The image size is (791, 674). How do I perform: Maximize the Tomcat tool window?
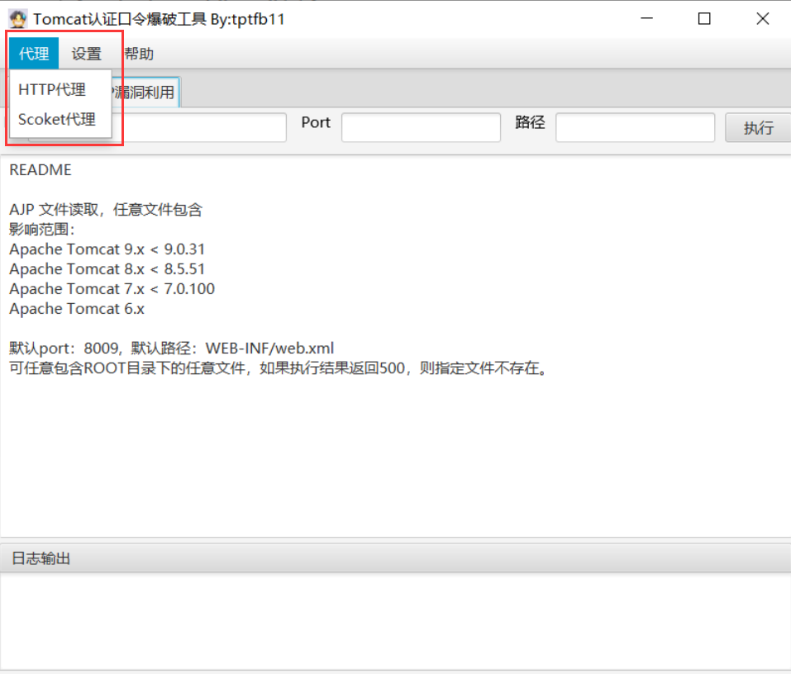[x=704, y=19]
